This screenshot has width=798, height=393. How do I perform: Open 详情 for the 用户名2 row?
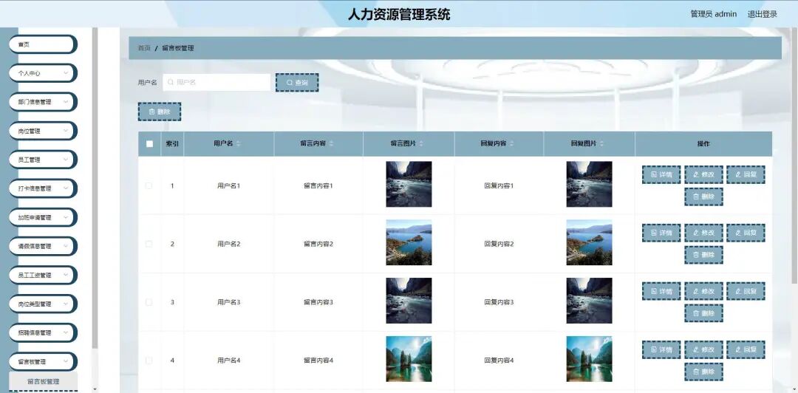pos(661,233)
